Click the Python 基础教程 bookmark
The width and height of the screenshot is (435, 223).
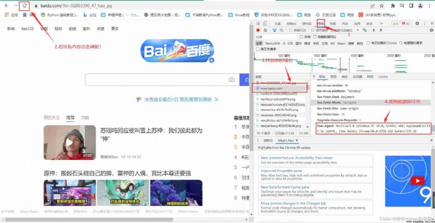pyautogui.click(x=59, y=15)
